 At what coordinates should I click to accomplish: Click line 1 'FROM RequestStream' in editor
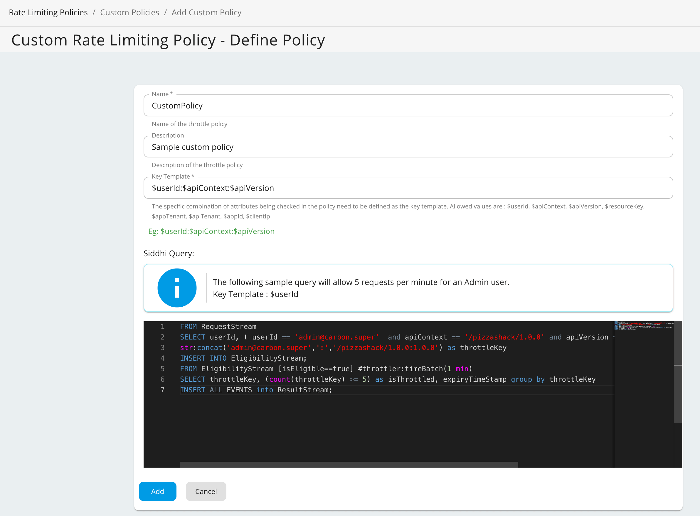click(218, 326)
